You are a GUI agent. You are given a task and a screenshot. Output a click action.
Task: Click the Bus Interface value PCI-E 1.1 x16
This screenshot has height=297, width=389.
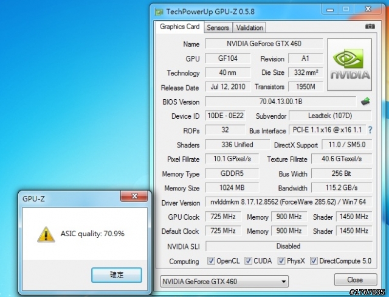327,130
